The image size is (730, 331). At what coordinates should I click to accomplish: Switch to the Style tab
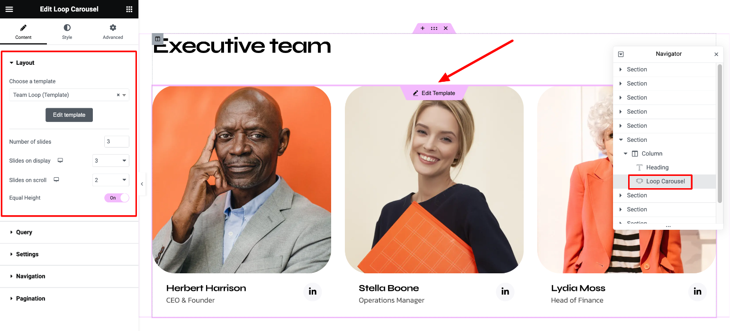[67, 32]
